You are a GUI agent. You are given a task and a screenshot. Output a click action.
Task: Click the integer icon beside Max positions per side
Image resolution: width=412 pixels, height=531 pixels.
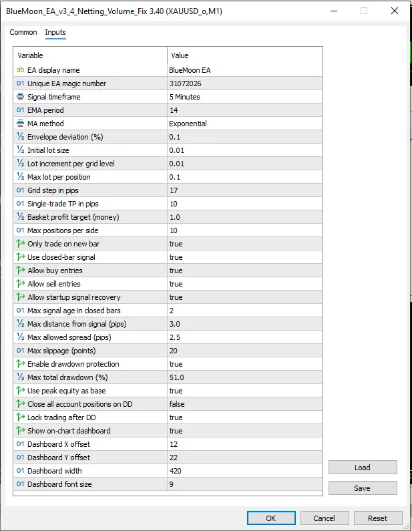tap(20, 230)
